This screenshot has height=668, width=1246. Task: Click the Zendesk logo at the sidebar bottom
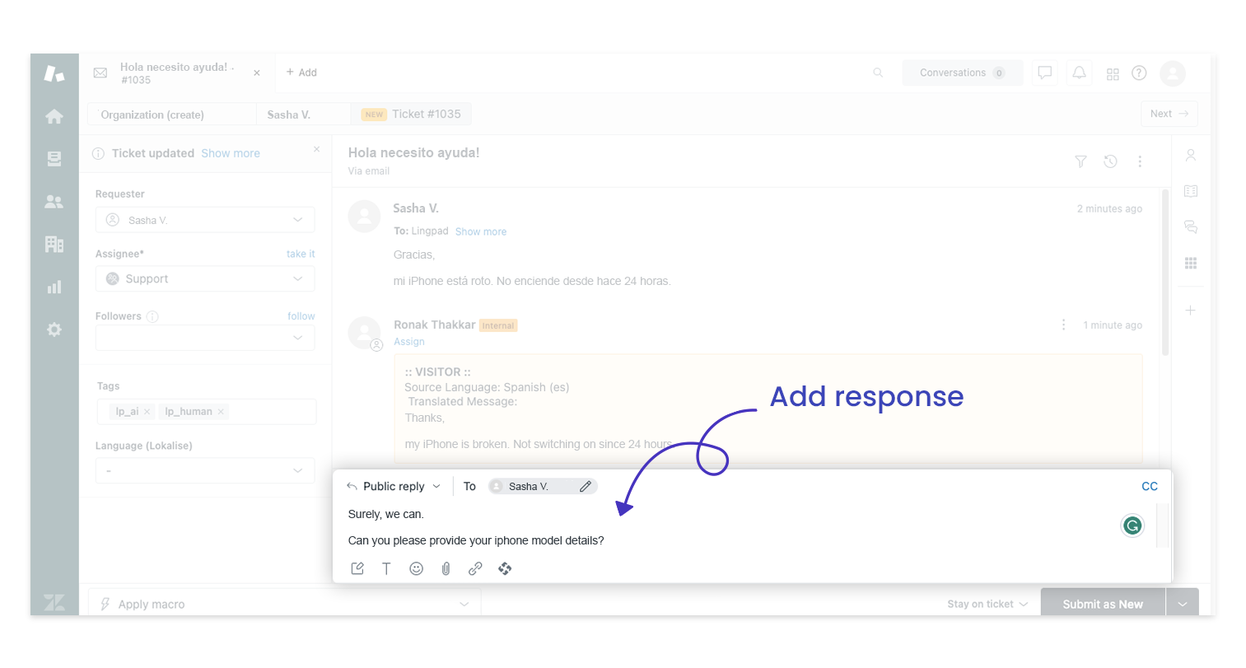[54, 603]
